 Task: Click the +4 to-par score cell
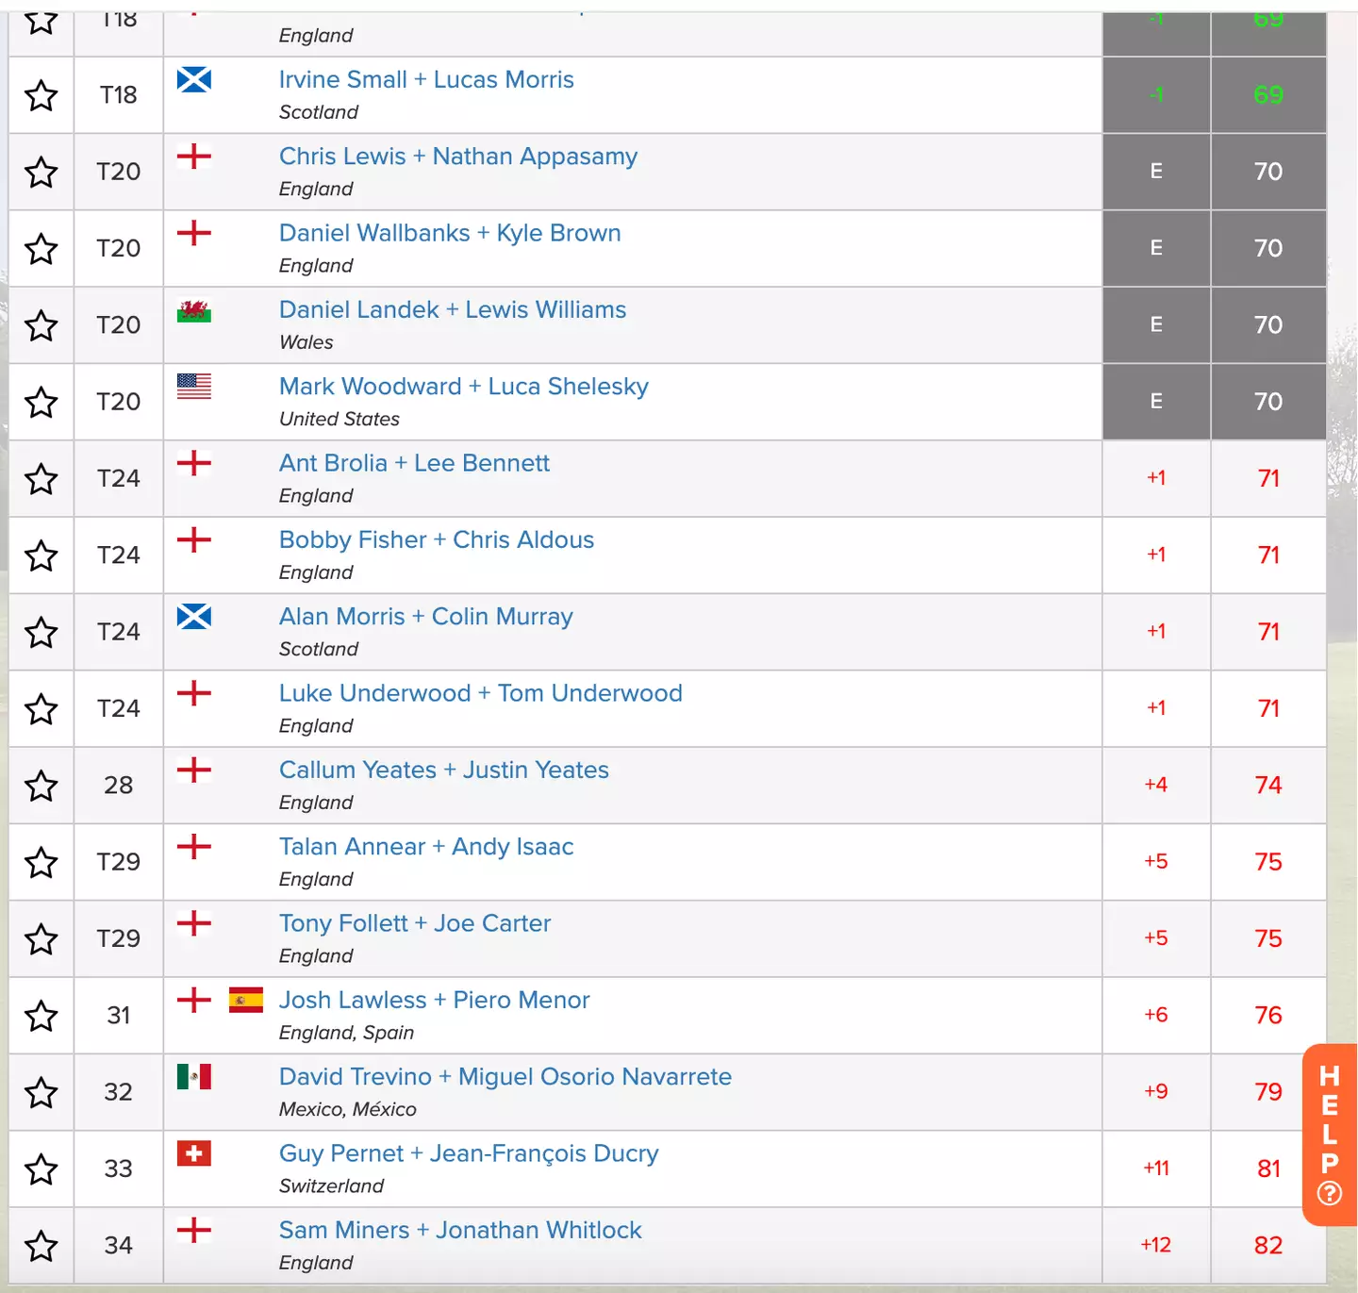point(1155,785)
